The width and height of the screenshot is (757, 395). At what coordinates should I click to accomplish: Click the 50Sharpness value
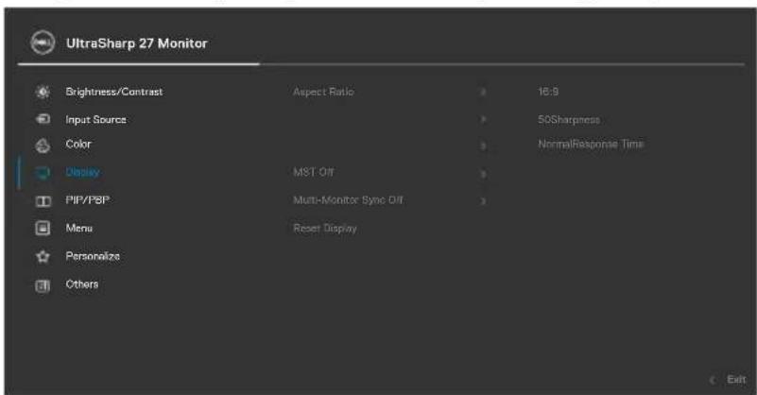[569, 120]
